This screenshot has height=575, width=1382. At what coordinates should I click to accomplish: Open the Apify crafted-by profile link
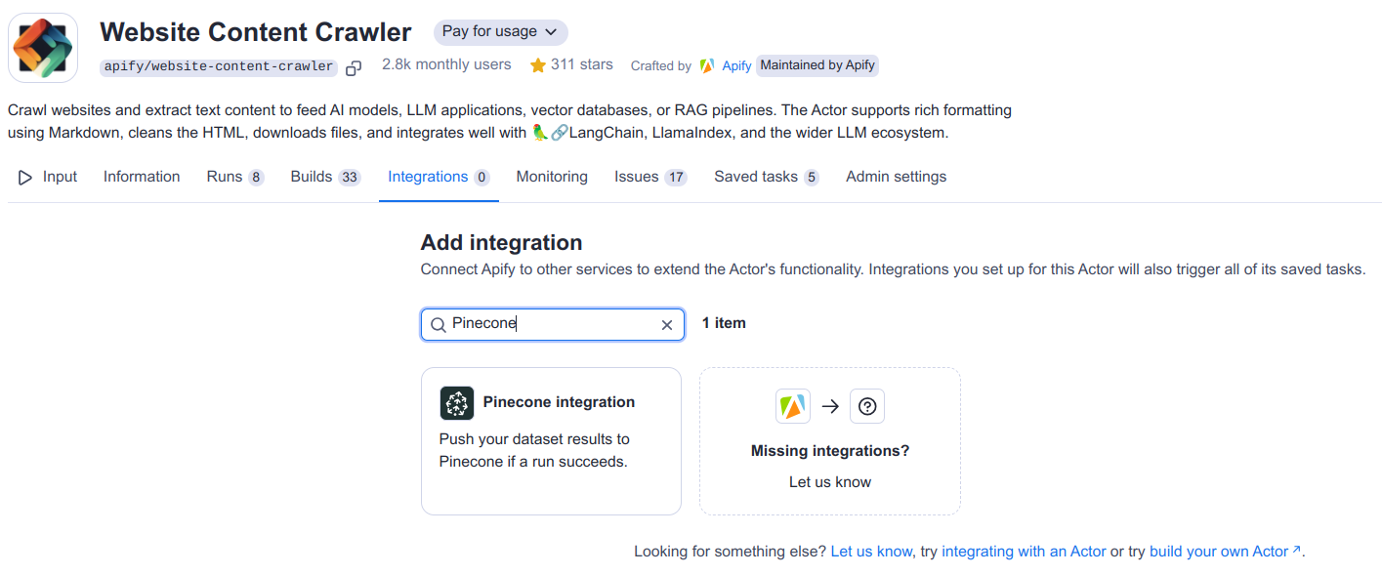(x=736, y=65)
